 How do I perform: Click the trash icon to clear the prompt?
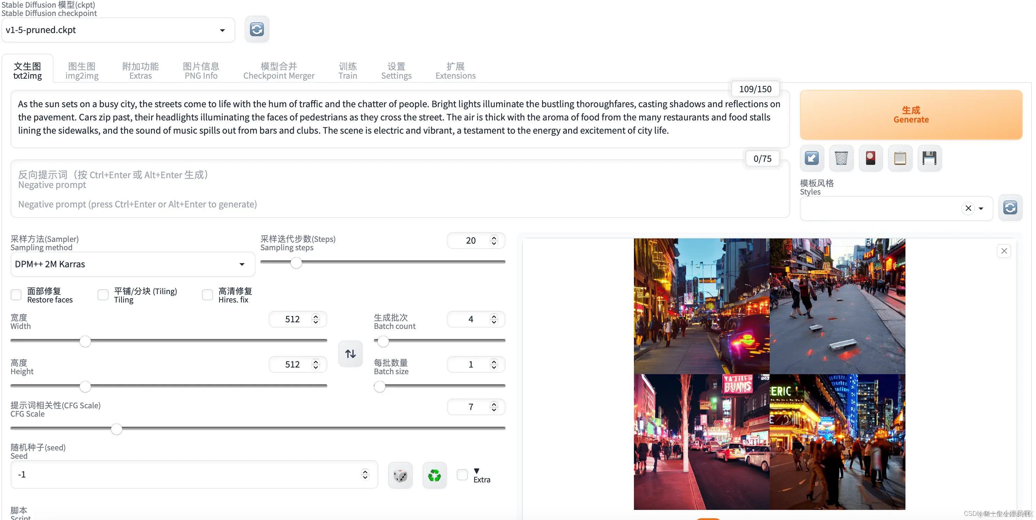841,158
